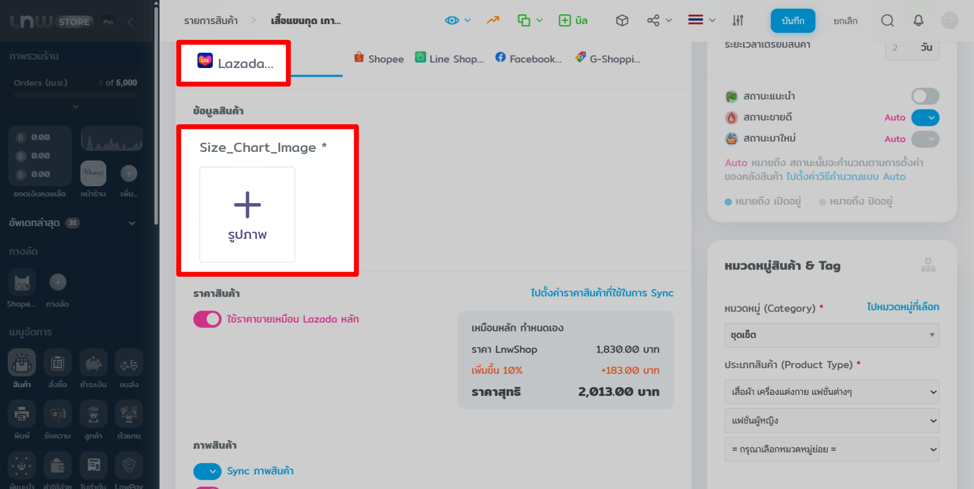Upload an image via the รูปภาพ plus box
974x489 pixels.
tap(247, 214)
